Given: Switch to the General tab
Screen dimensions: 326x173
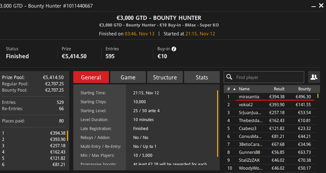Looking at the screenshot, I should click(91, 77).
